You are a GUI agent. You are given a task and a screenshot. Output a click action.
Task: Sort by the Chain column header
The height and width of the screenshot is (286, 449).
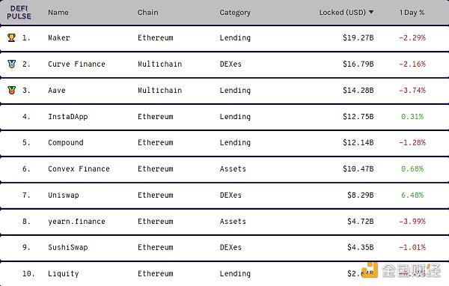click(x=147, y=12)
